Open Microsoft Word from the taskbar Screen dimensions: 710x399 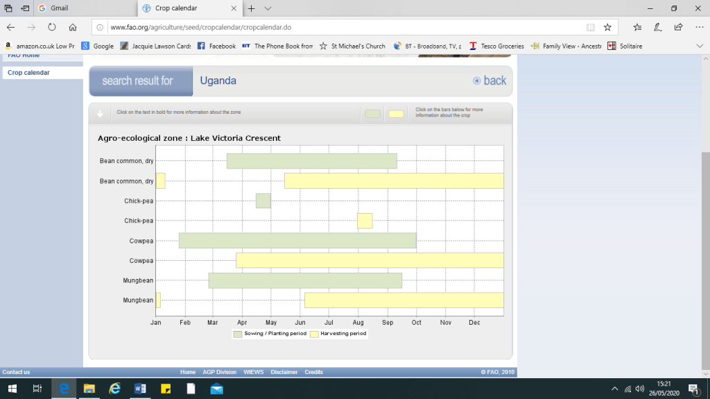point(141,389)
